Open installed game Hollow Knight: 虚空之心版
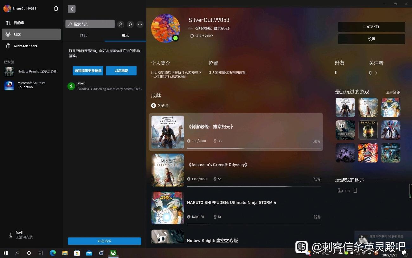The width and height of the screenshot is (412, 258). point(31,72)
